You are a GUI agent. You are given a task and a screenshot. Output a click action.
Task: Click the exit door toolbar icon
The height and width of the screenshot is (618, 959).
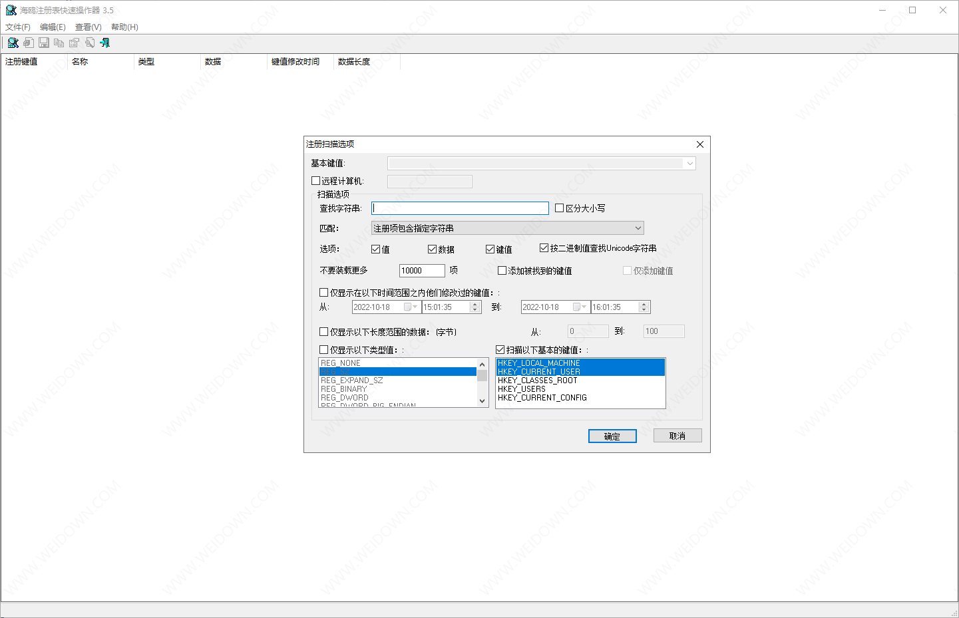(104, 43)
